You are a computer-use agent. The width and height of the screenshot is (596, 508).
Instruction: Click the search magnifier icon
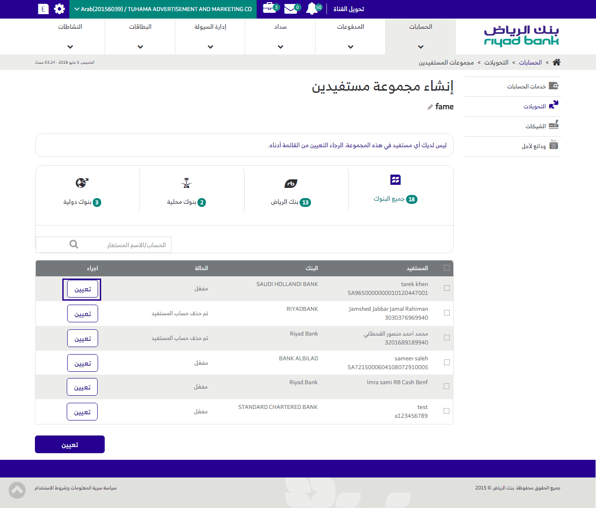(74, 244)
